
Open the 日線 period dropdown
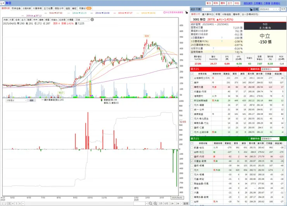tap(82, 20)
